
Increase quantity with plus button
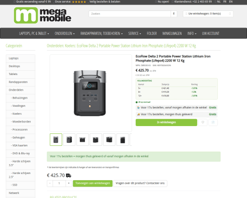69,183
